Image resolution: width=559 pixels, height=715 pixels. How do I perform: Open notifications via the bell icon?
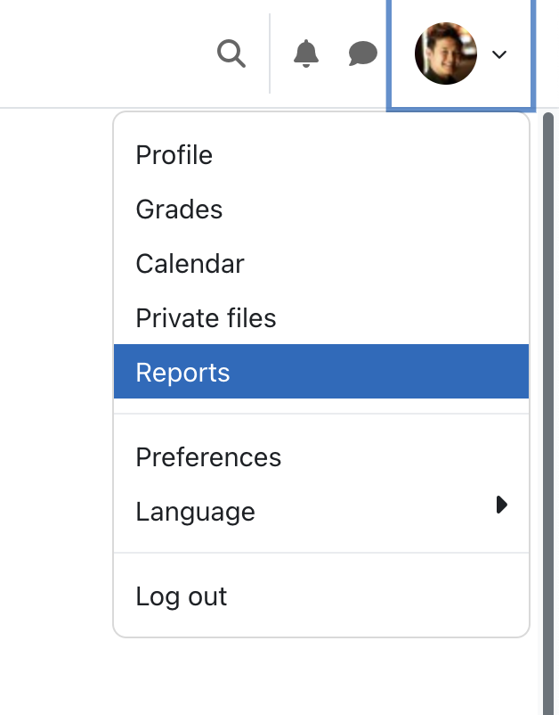[x=306, y=53]
